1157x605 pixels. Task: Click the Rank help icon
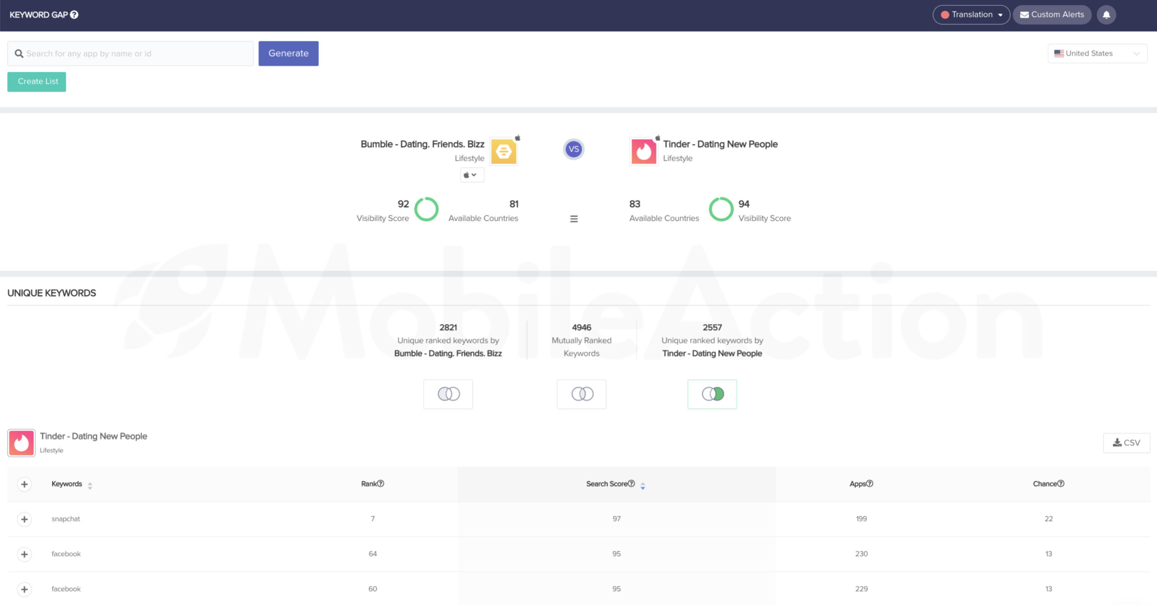point(381,484)
